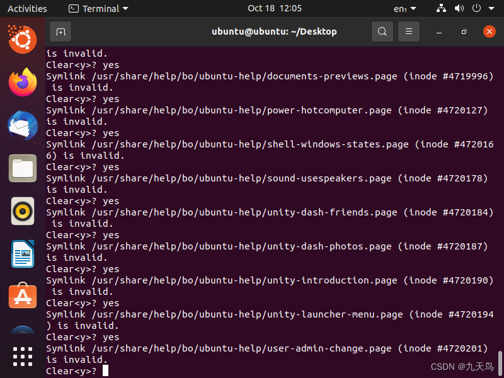Open the volume indicator
Screen dimensions: 504x378
459,8
